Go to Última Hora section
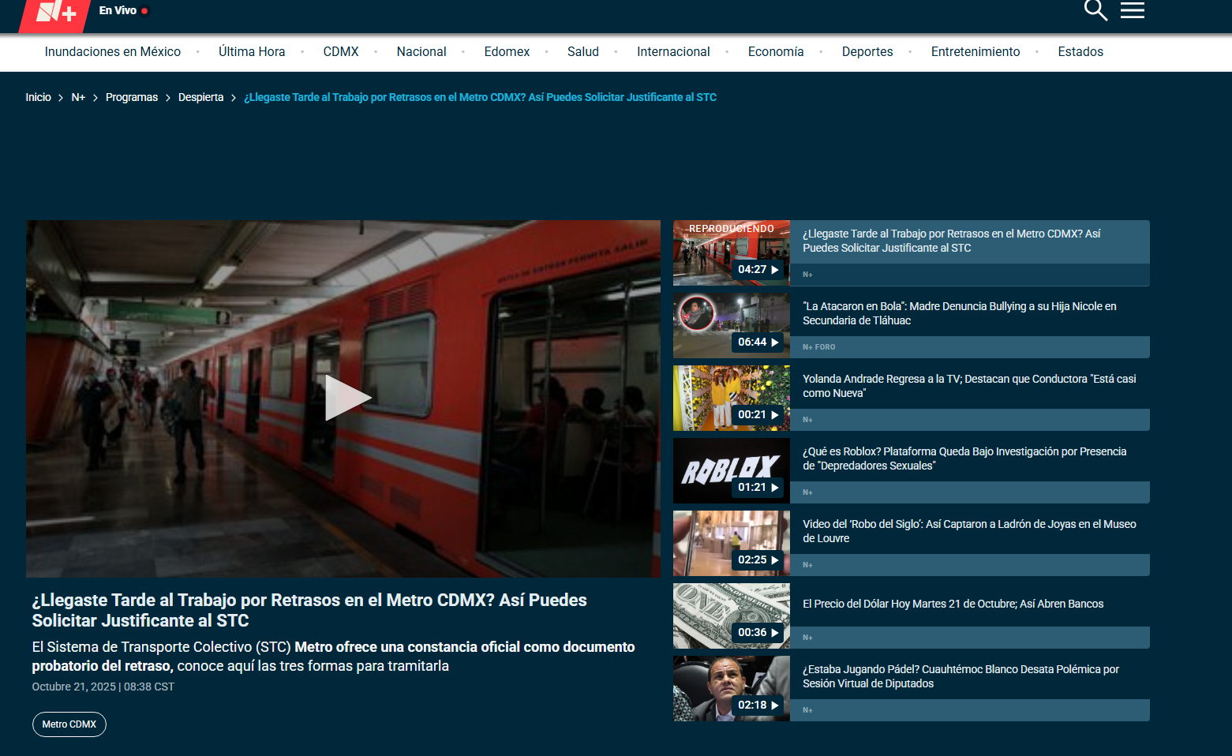 click(x=252, y=51)
